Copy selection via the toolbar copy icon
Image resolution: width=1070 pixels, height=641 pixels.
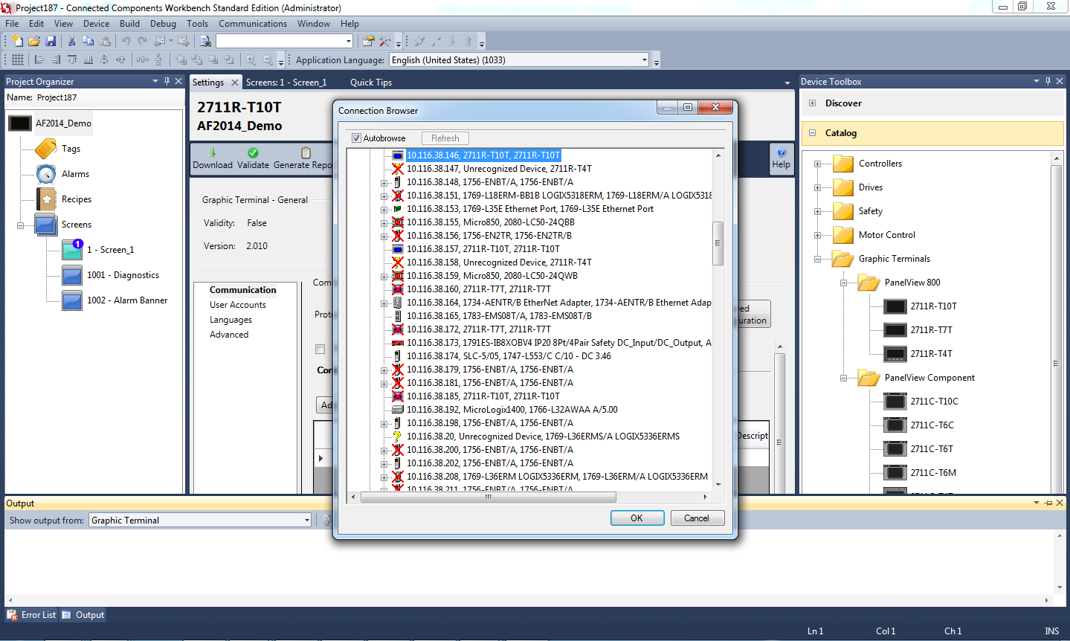(x=88, y=41)
